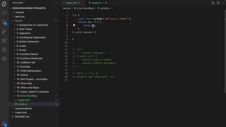Screen dimensions: 226x127
Task: Click script.js breadcrumb item
Action: click(103, 8)
